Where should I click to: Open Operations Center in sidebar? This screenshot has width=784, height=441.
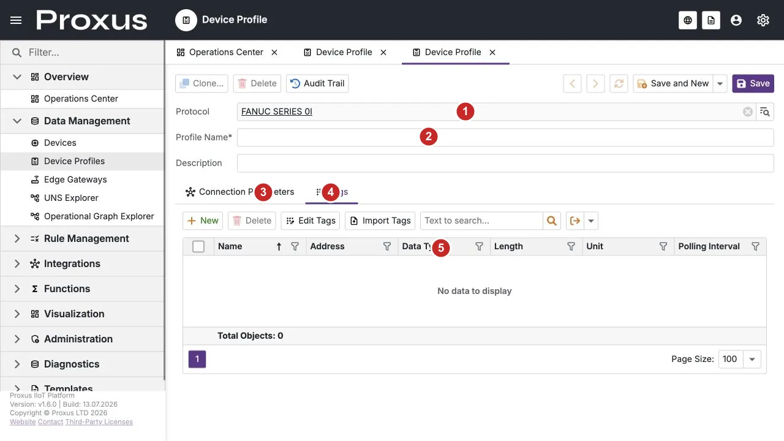point(82,99)
